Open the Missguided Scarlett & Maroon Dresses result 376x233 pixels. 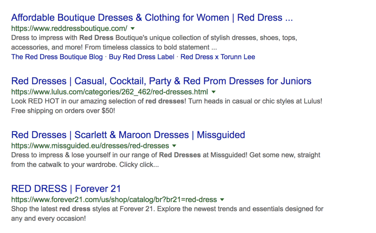[128, 135]
